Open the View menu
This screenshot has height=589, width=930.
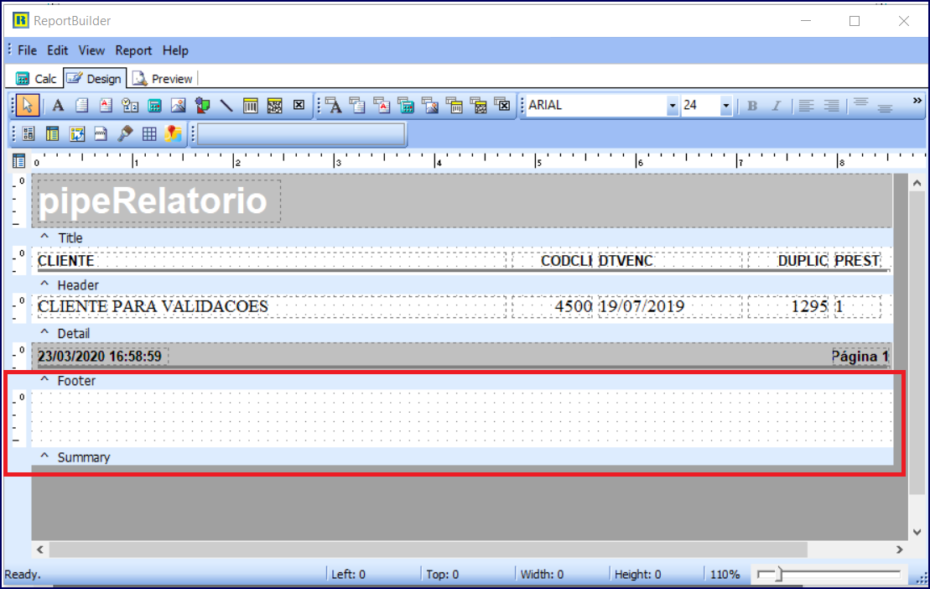point(91,50)
